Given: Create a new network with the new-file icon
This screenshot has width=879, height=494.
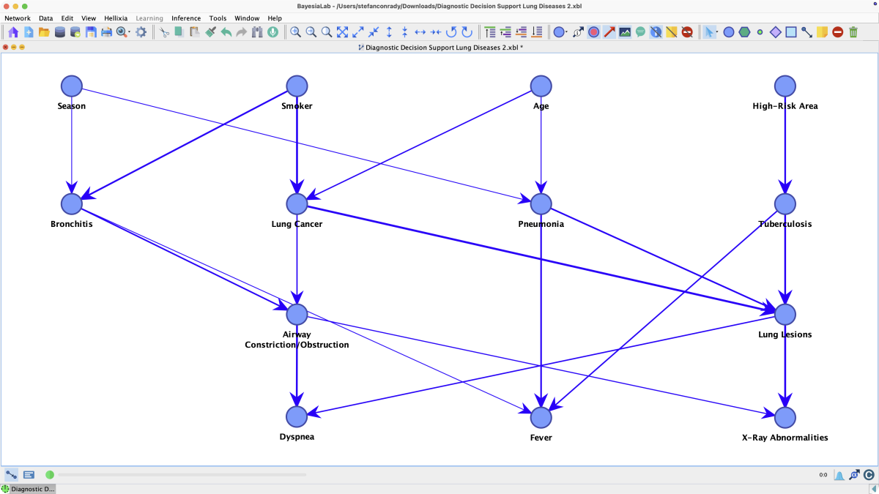Looking at the screenshot, I should pyautogui.click(x=29, y=32).
